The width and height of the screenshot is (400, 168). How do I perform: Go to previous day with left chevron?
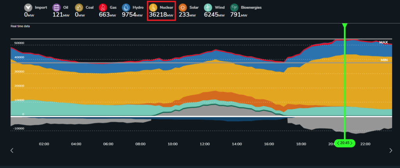(12, 150)
